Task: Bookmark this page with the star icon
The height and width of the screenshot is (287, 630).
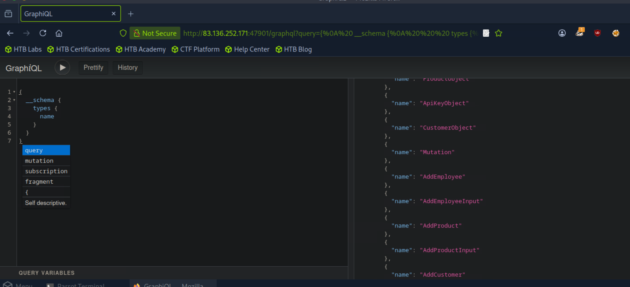Action: click(x=499, y=33)
